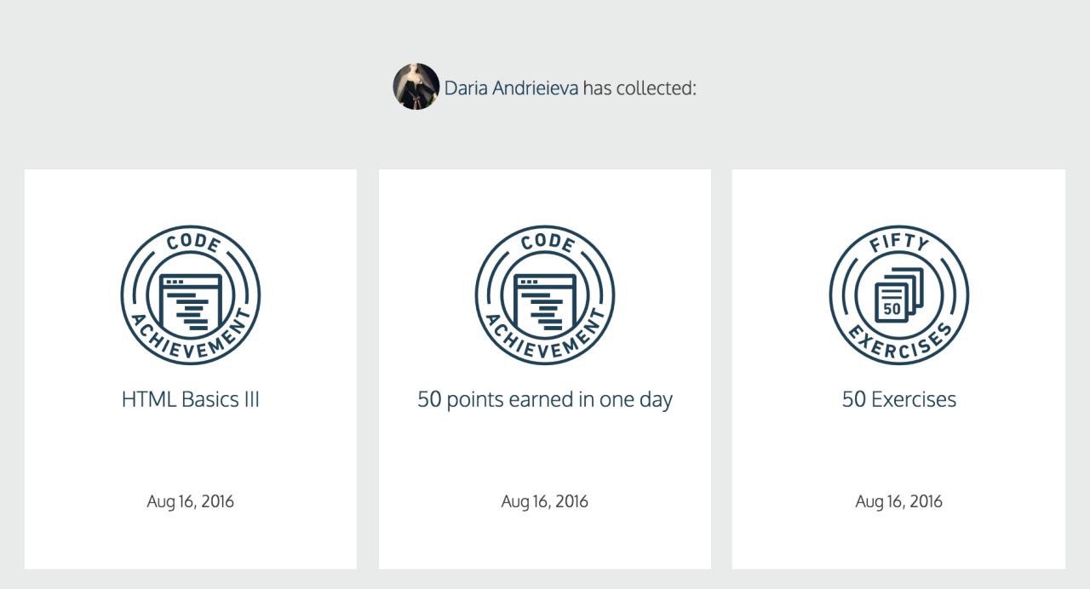Select the Fifty Exercises round badge

coord(899,295)
